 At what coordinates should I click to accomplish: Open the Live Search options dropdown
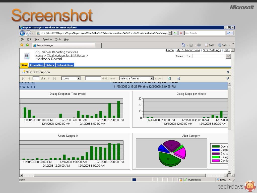click(x=232, y=33)
